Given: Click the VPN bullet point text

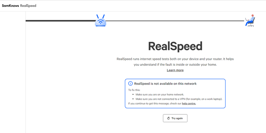Looking at the screenshot, I should (179, 99).
